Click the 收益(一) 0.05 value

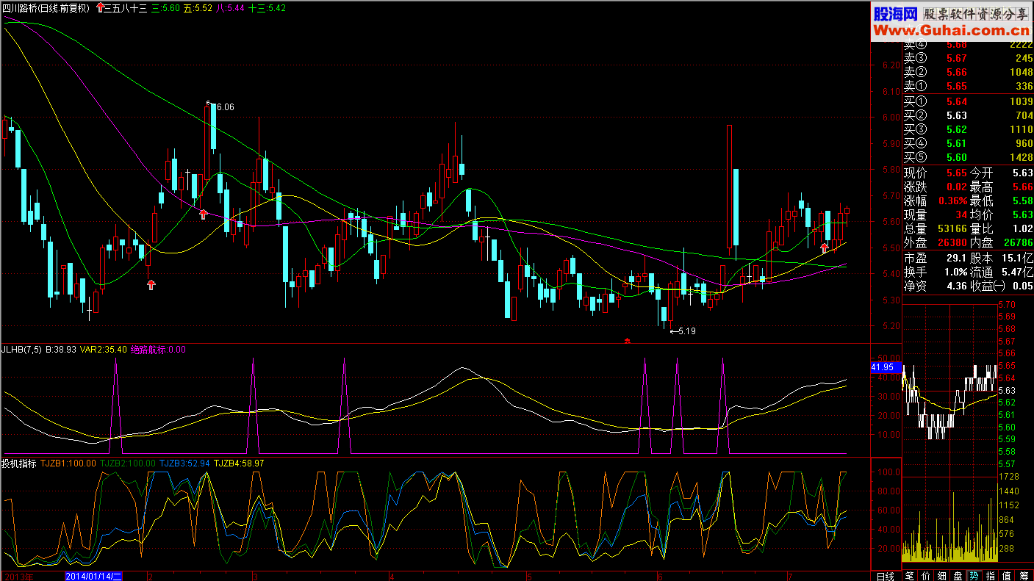(x=1022, y=286)
